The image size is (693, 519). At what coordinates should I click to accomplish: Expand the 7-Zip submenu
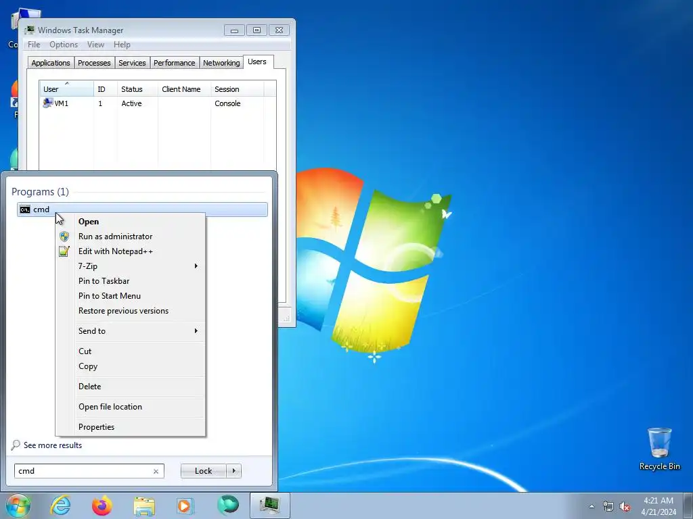(131, 266)
